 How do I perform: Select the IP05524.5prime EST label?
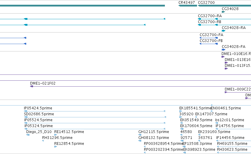(x=38, y=120)
